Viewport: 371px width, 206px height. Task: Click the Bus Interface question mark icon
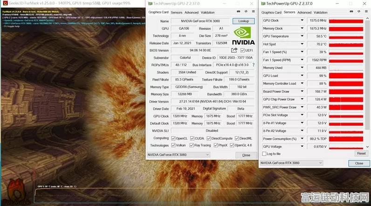tap(254, 65)
